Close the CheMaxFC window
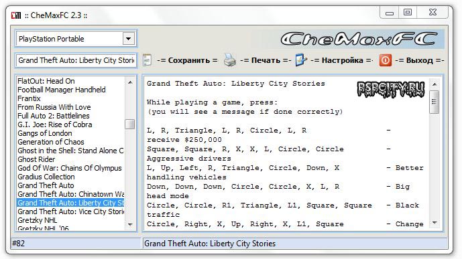 pos(432,12)
